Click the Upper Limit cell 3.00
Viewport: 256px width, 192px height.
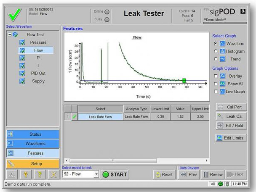tap(200, 117)
